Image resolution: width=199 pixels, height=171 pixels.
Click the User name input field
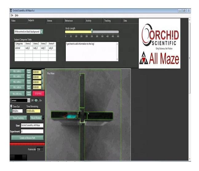32,125
